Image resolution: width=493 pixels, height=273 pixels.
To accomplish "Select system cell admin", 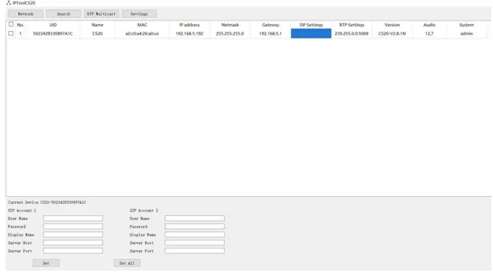I will click(466, 34).
